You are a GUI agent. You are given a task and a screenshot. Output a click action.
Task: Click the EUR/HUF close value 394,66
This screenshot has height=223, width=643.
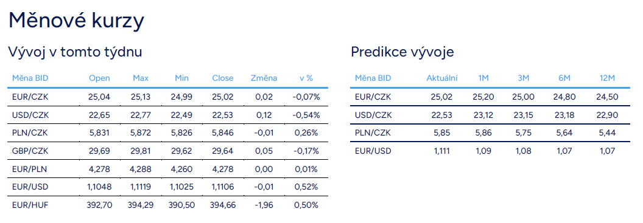[223, 205]
